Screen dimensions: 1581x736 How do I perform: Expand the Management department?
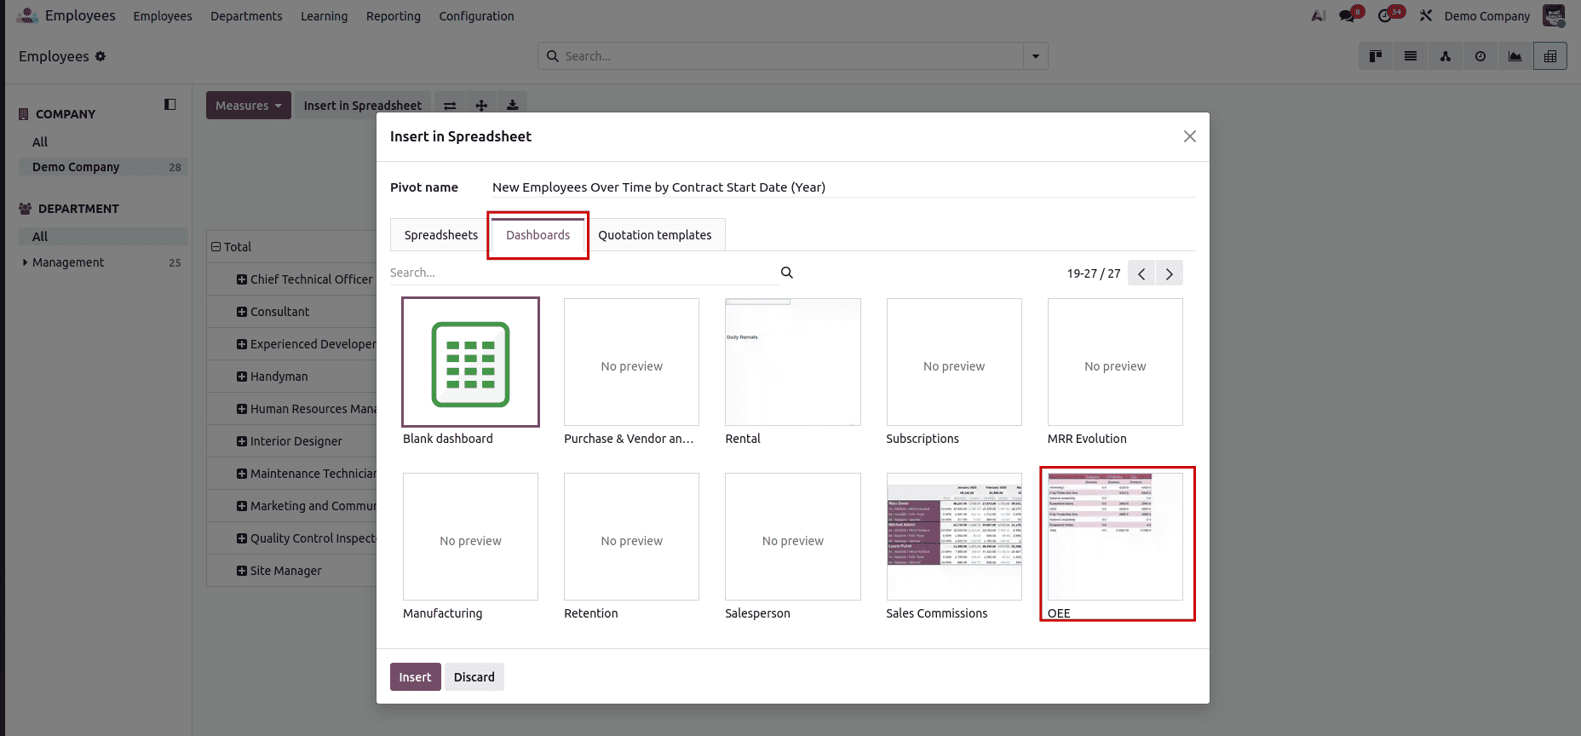click(25, 262)
